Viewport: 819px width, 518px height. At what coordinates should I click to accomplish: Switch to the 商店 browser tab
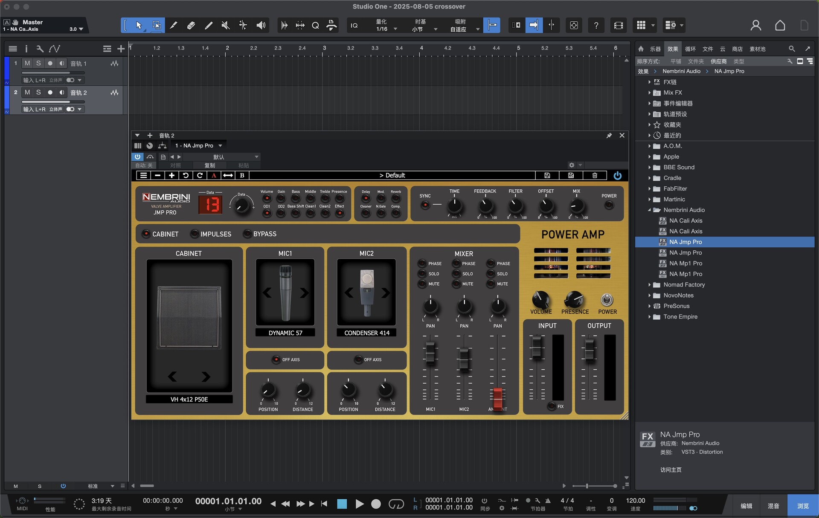737,49
